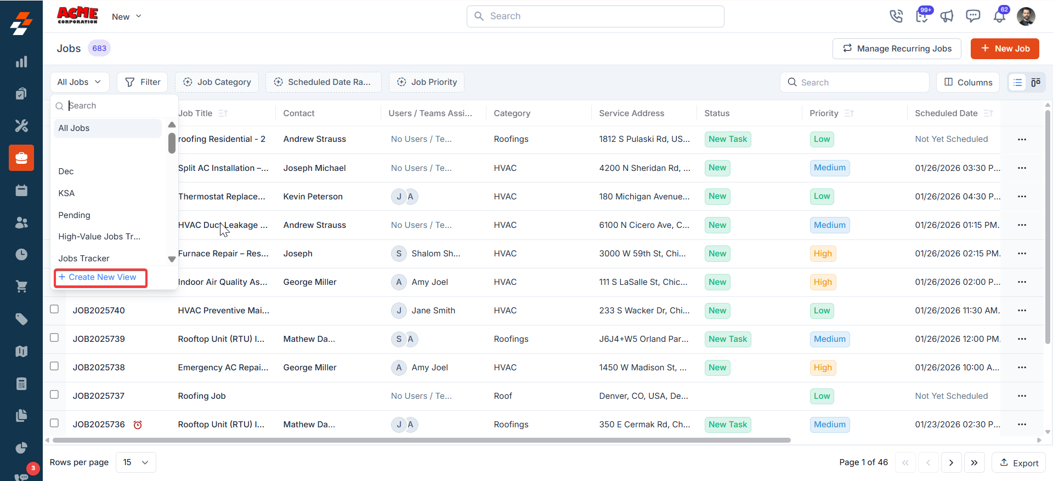Open row actions menu for roofing Residential - 2
Image resolution: width=1053 pixels, height=481 pixels.
point(1022,139)
